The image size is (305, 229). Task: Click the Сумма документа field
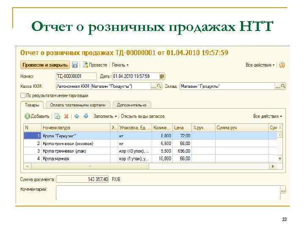83,179
